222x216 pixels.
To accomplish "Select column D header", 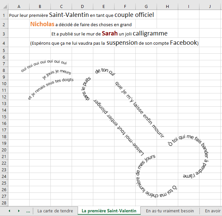I will coord(82,7).
